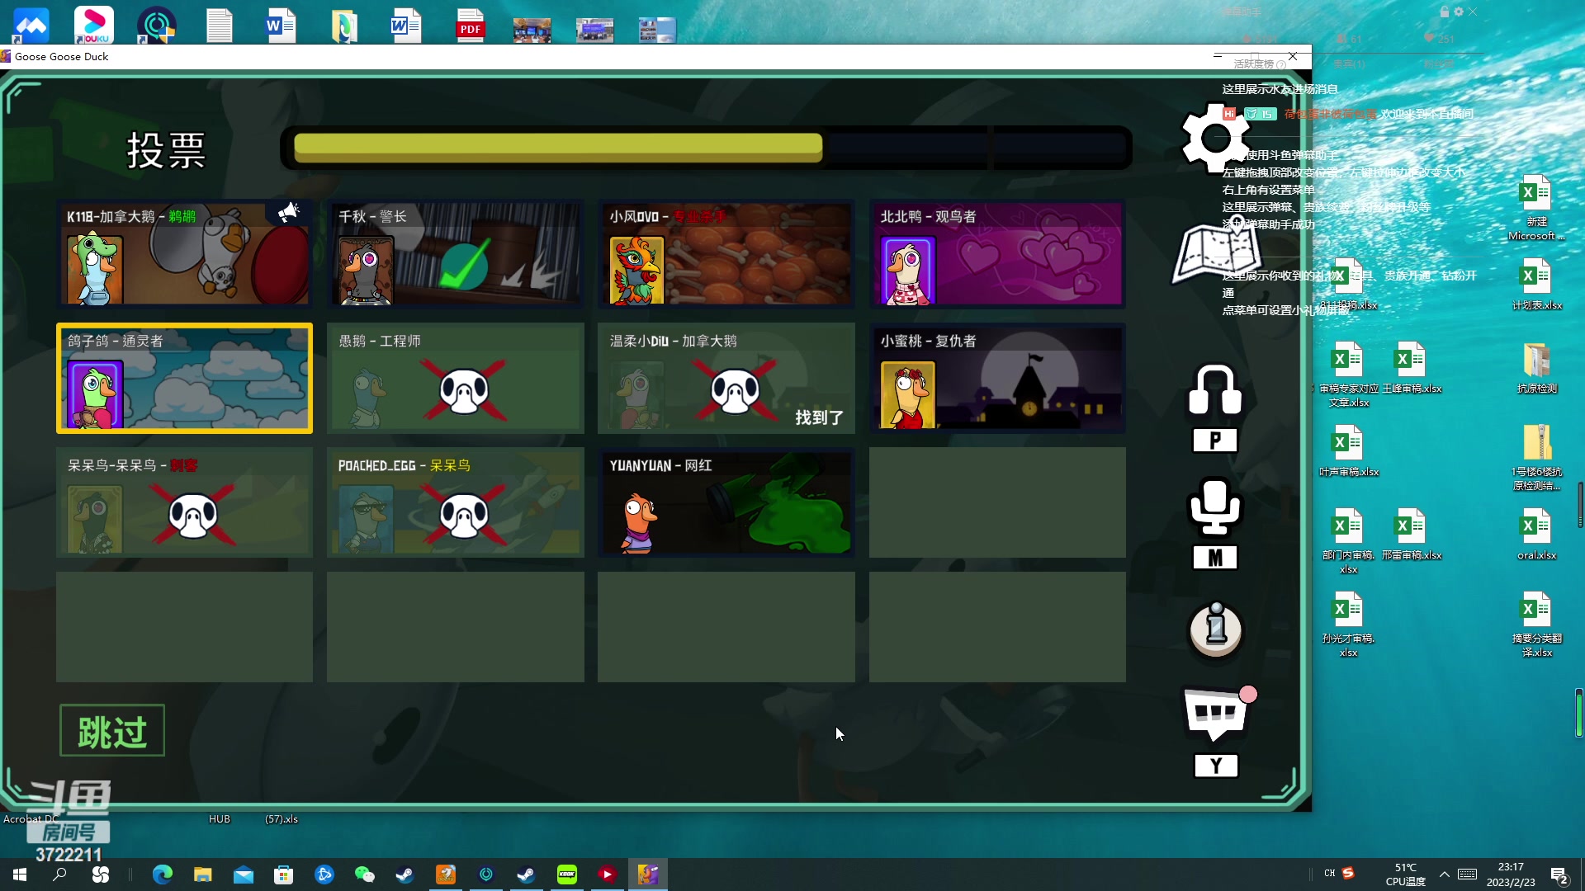Click the voting timer progress bar
Screen dimensions: 1585x891
click(707, 148)
